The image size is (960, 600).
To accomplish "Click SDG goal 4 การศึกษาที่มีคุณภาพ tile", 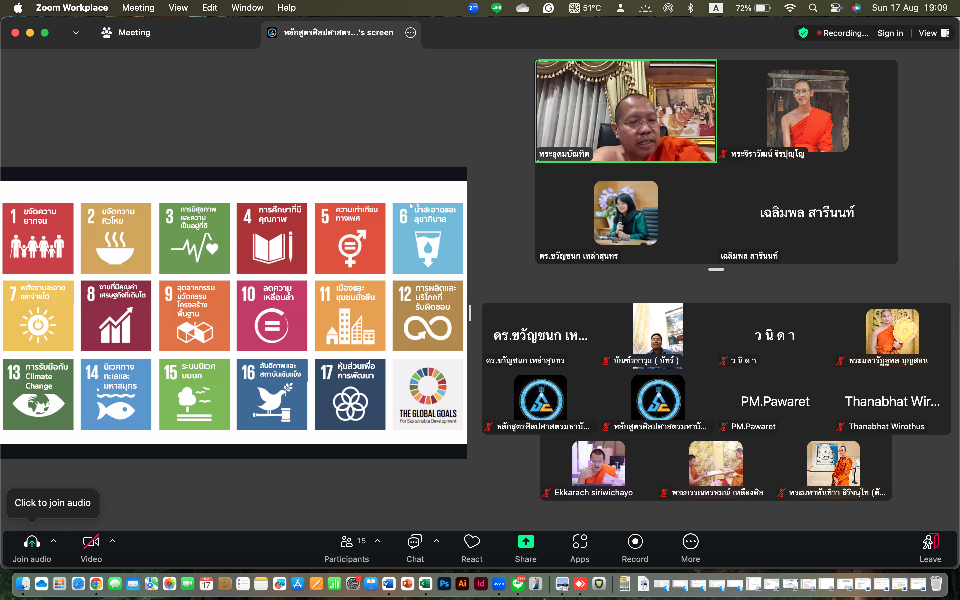I will (272, 238).
